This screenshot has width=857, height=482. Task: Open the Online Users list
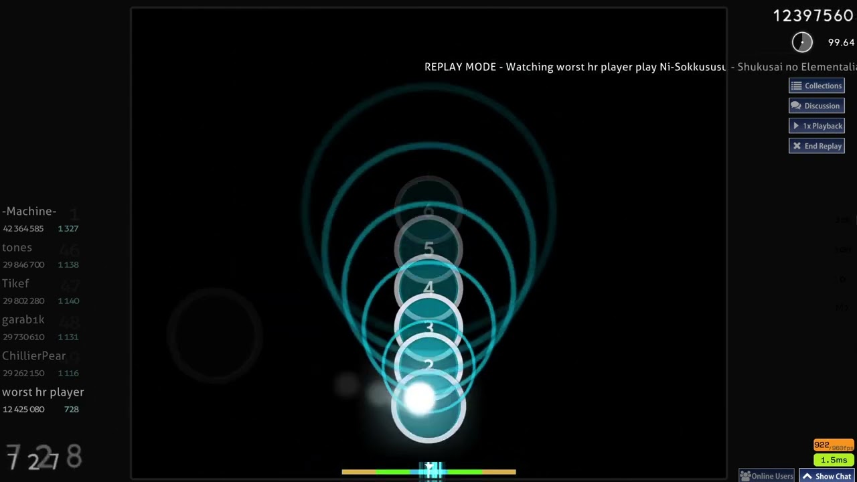tap(767, 476)
